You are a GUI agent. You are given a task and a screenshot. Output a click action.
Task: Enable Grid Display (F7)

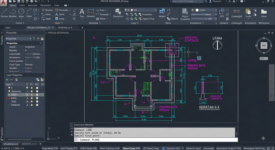tap(69, 148)
